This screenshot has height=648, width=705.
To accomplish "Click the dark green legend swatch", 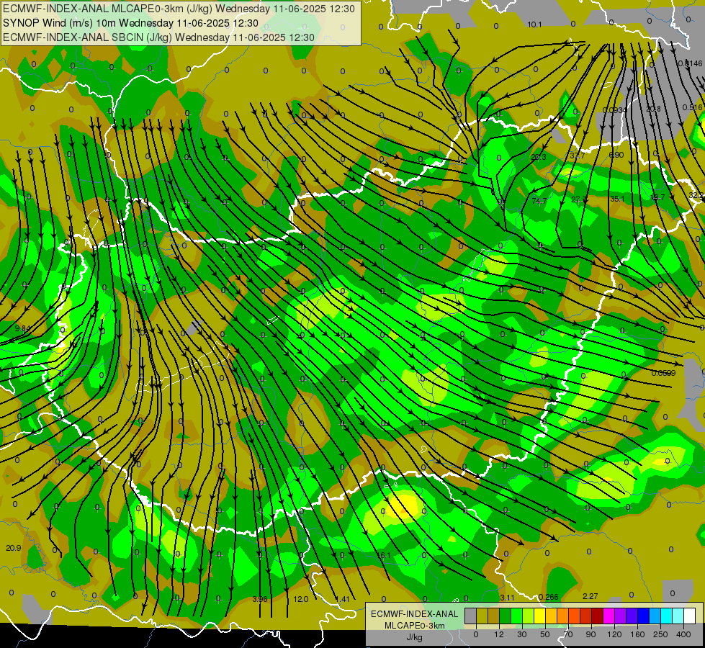I will (506, 616).
